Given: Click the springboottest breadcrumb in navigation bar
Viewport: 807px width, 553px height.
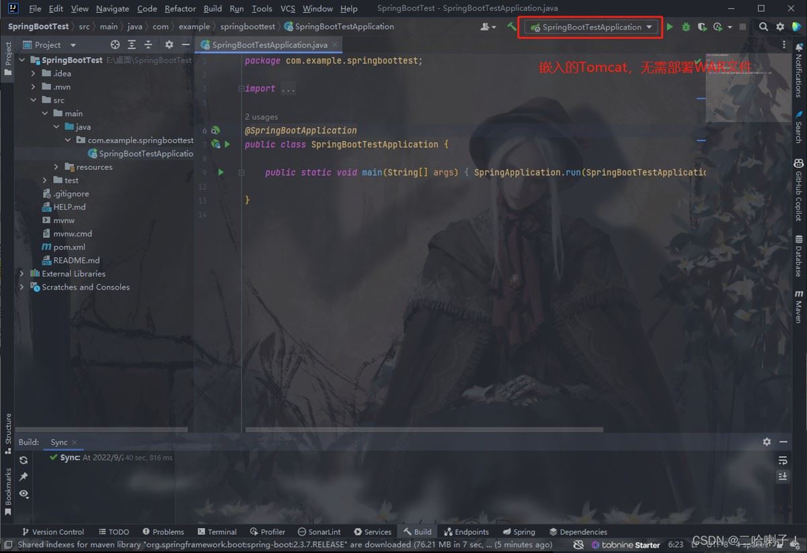Looking at the screenshot, I should [x=247, y=27].
